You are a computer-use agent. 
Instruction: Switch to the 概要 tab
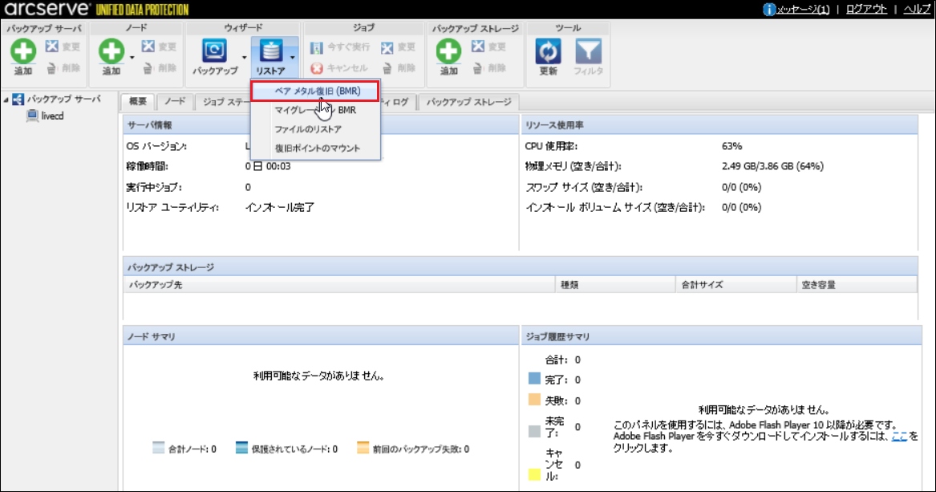[138, 101]
